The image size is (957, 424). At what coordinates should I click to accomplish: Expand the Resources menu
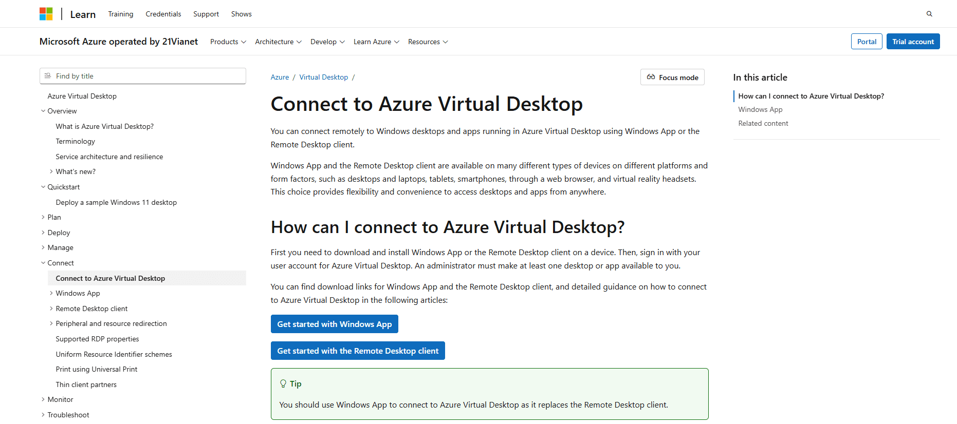(428, 42)
